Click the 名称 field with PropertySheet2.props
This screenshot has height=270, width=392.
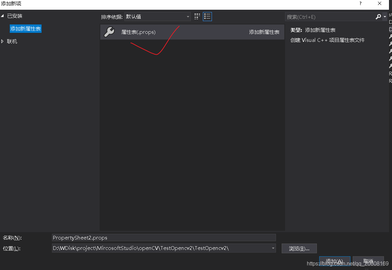click(x=164, y=238)
